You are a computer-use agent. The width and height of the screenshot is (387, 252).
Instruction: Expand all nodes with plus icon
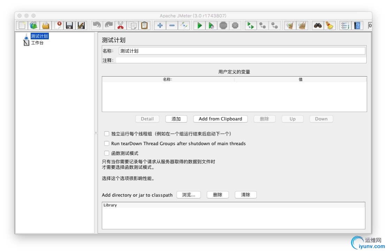coord(160,25)
